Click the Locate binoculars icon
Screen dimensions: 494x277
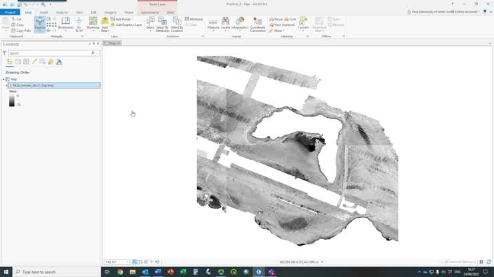226,22
